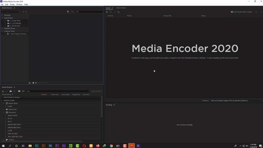263x148 pixels.
Task: Collapse the System Presets group
Action: (x=2, y=100)
